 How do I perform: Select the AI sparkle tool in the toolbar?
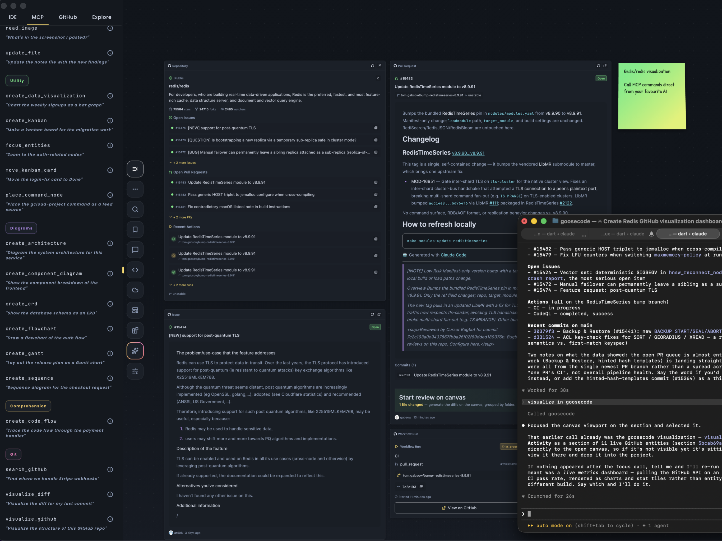click(x=135, y=351)
